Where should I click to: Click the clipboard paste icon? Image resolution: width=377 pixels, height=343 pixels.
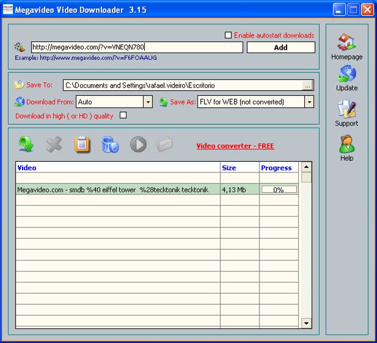click(x=82, y=144)
